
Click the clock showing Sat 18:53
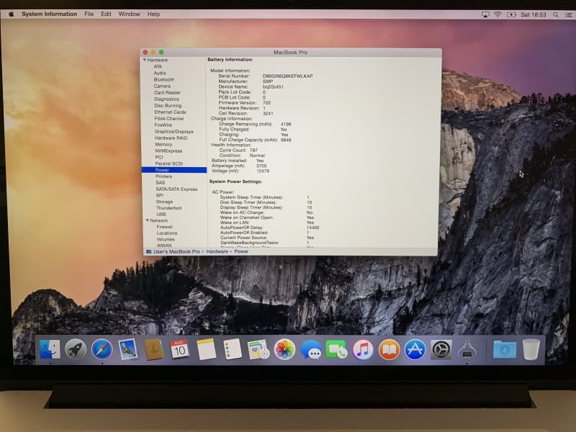tap(534, 14)
